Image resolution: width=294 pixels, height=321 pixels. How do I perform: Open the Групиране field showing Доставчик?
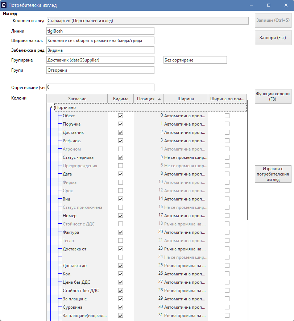(100, 60)
